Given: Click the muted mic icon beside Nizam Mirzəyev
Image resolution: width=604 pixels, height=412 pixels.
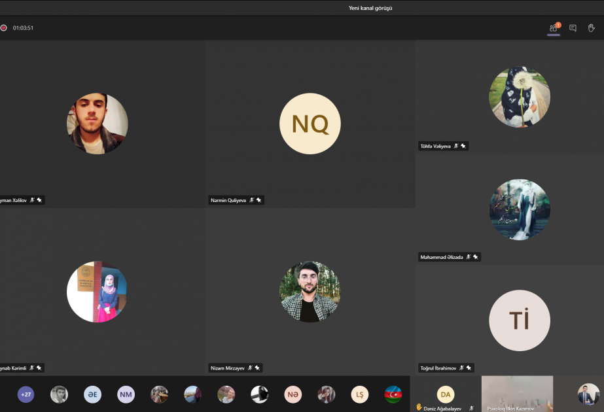Looking at the screenshot, I should click(250, 368).
